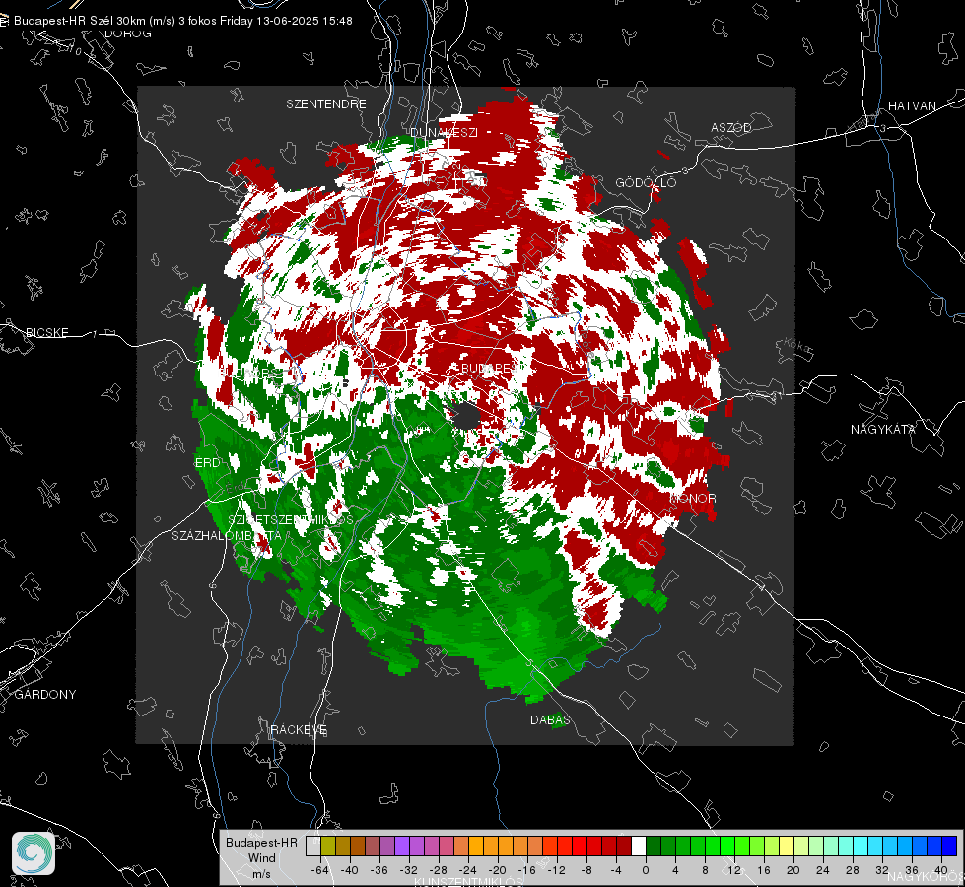Click the DABAS city label

pyautogui.click(x=550, y=719)
